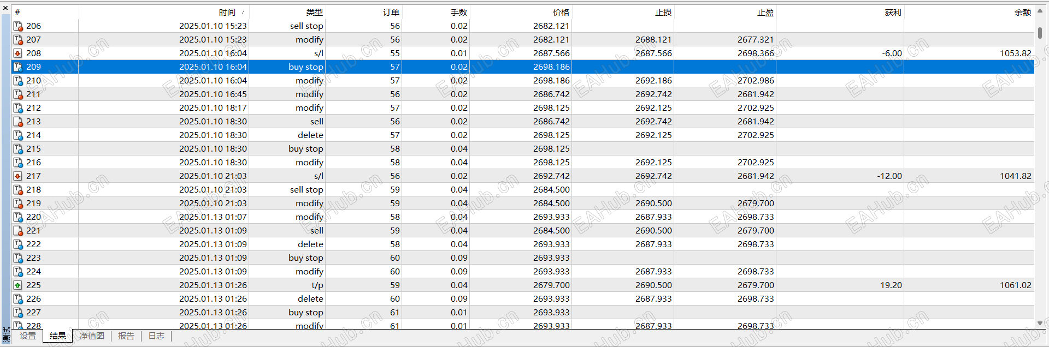Click the s/l icon in row 217
1049x347 pixels.
[18, 176]
